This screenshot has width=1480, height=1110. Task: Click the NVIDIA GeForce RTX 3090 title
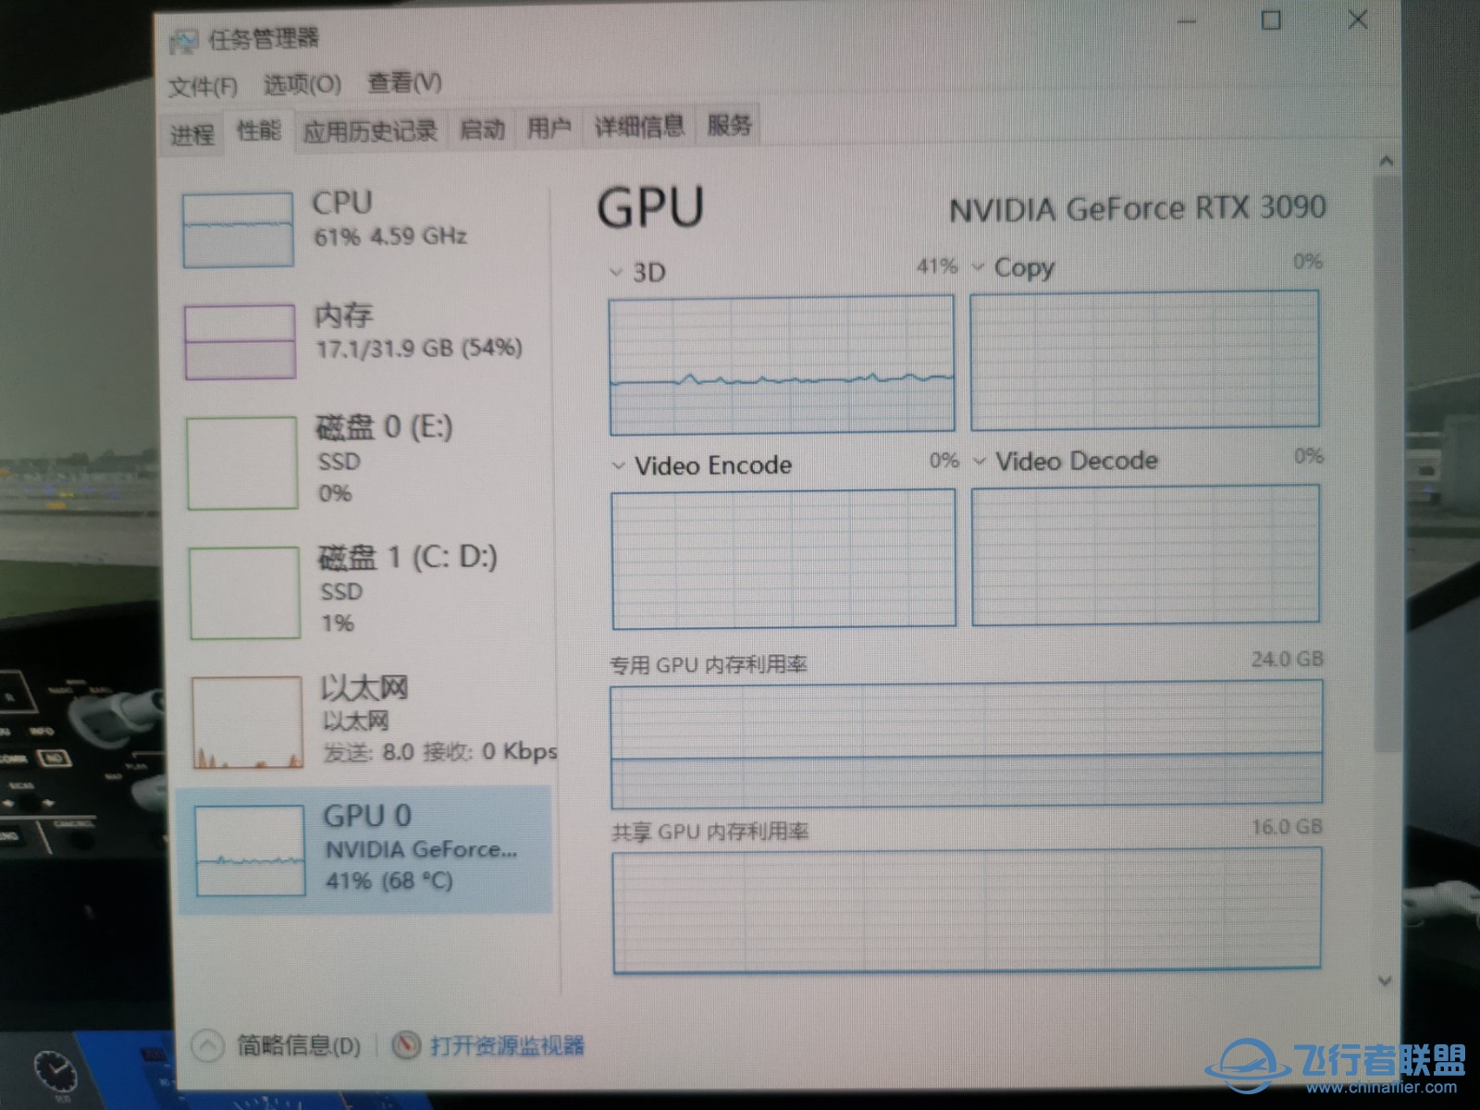[x=1138, y=208]
